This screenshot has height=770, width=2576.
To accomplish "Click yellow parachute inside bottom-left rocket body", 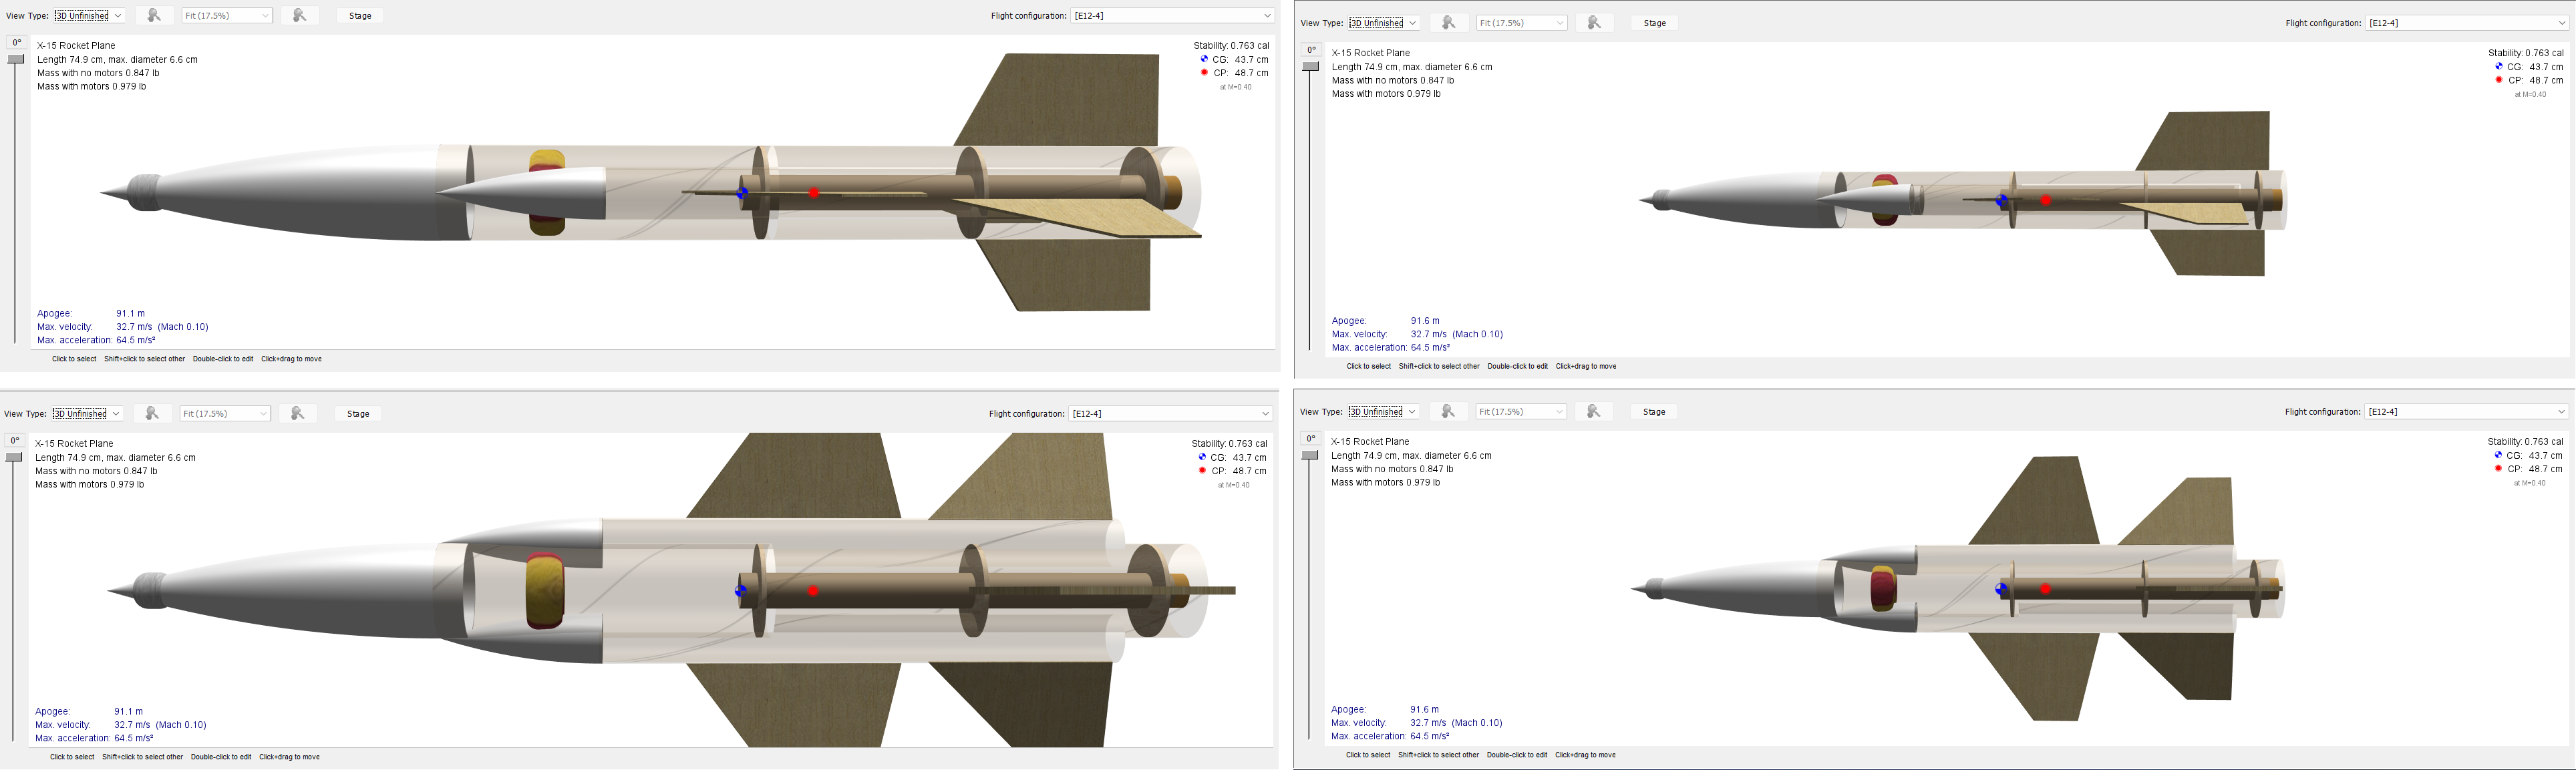I will (545, 590).
